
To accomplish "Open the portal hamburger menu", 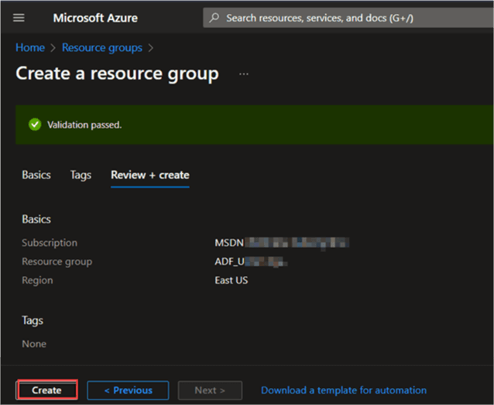I will [x=19, y=18].
